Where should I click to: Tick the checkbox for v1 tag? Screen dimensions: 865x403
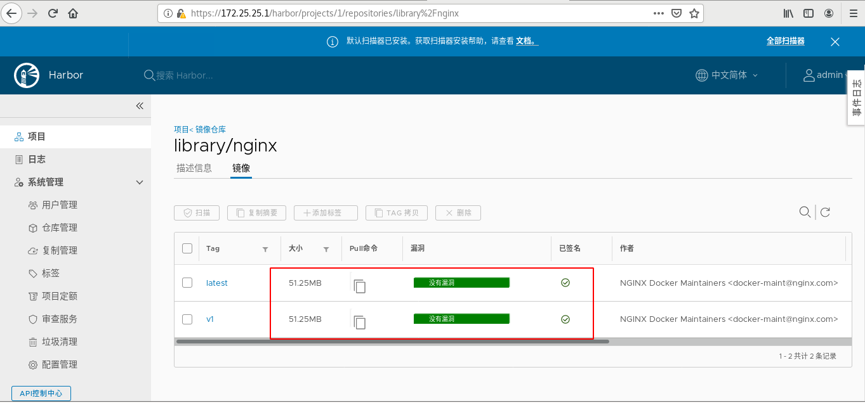(187, 319)
